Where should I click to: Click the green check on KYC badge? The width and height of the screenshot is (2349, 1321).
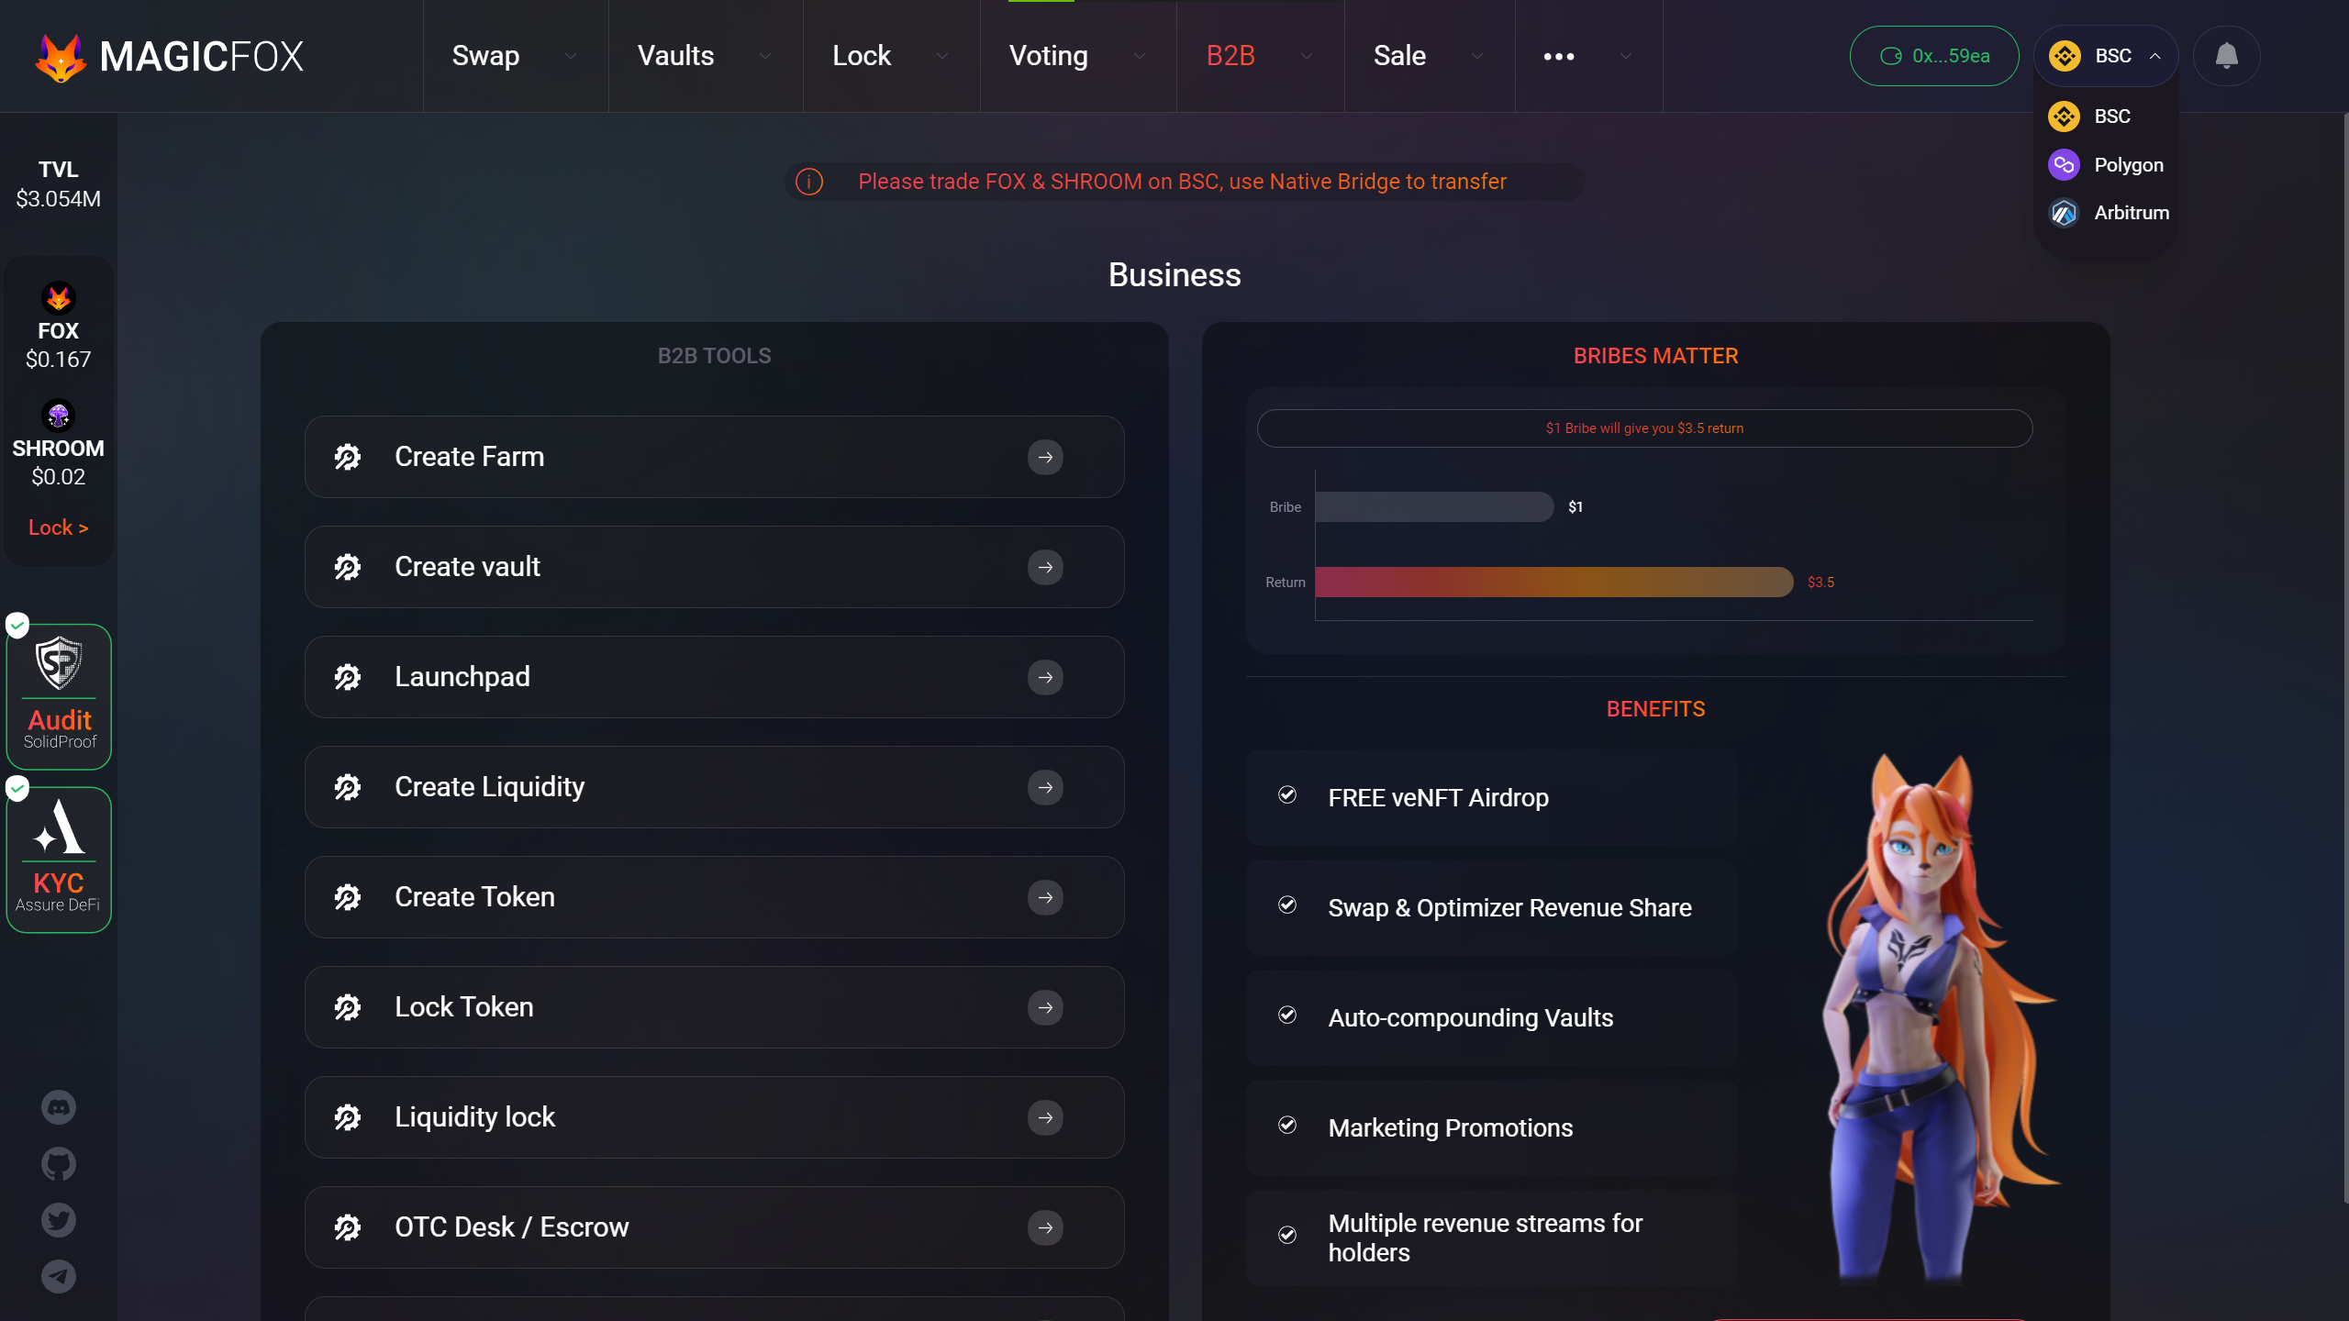[17, 788]
